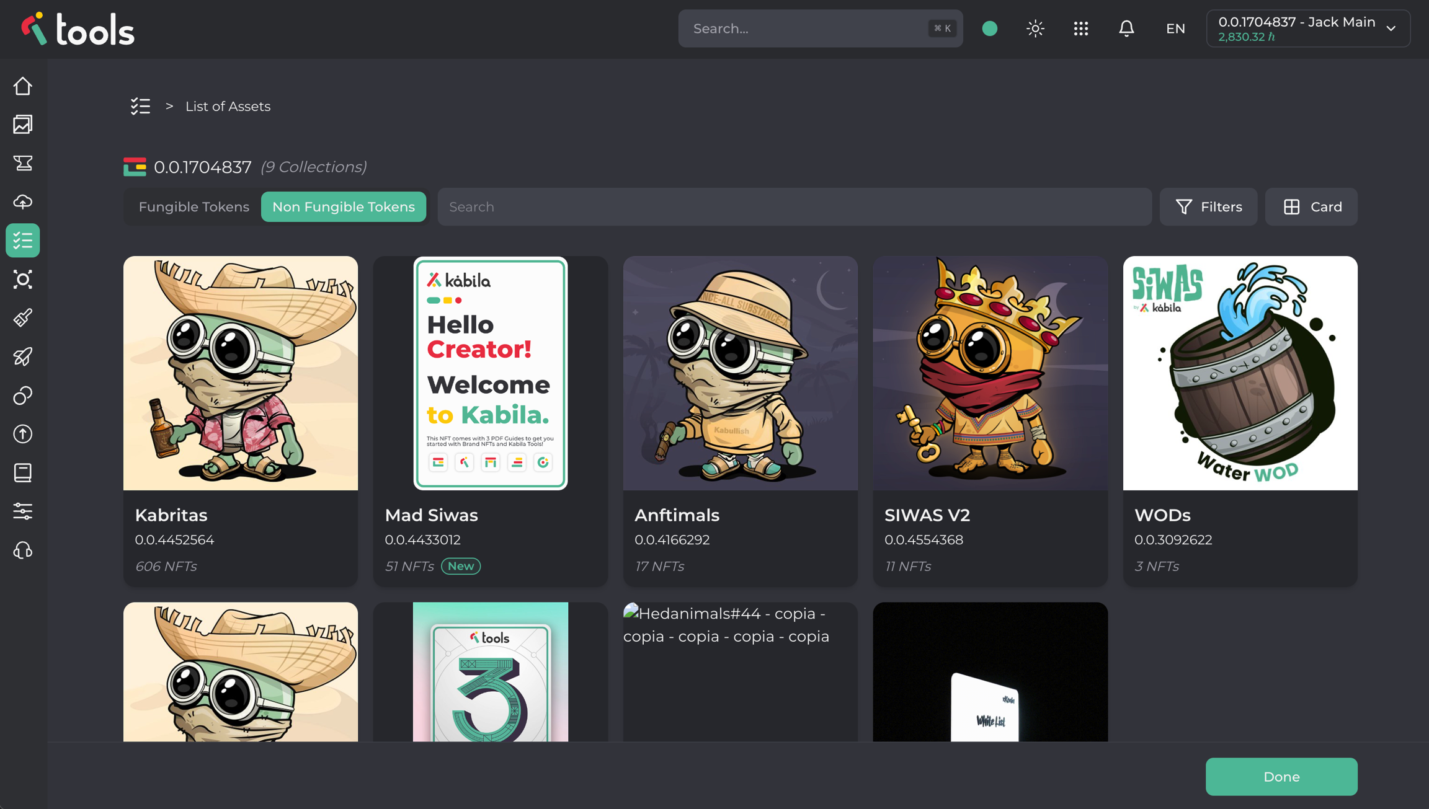
Task: Click the assets Search field
Action: coord(794,207)
